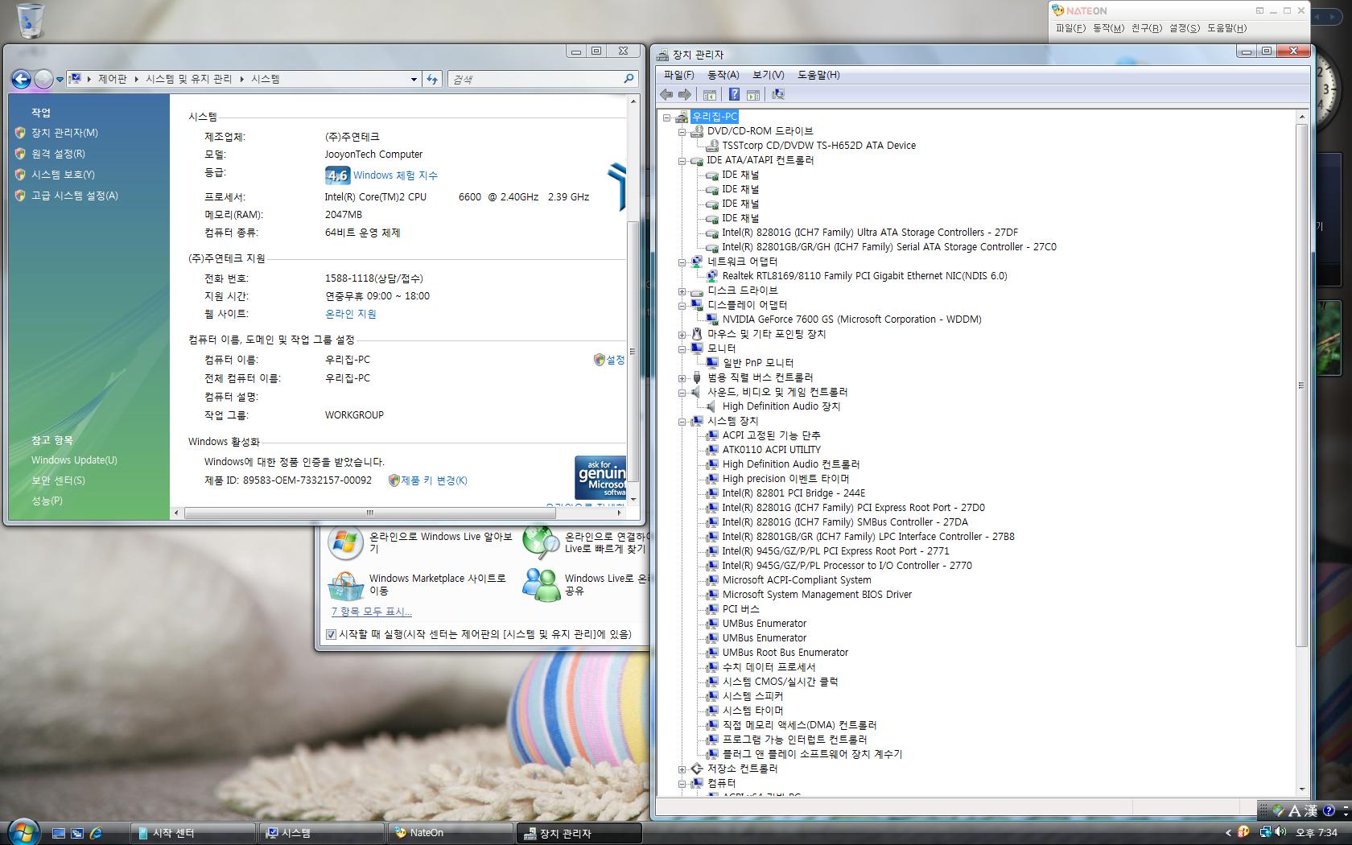Select Intel(R) 82801 PCI Bridge - 244E
This screenshot has width=1352, height=845.
point(793,493)
